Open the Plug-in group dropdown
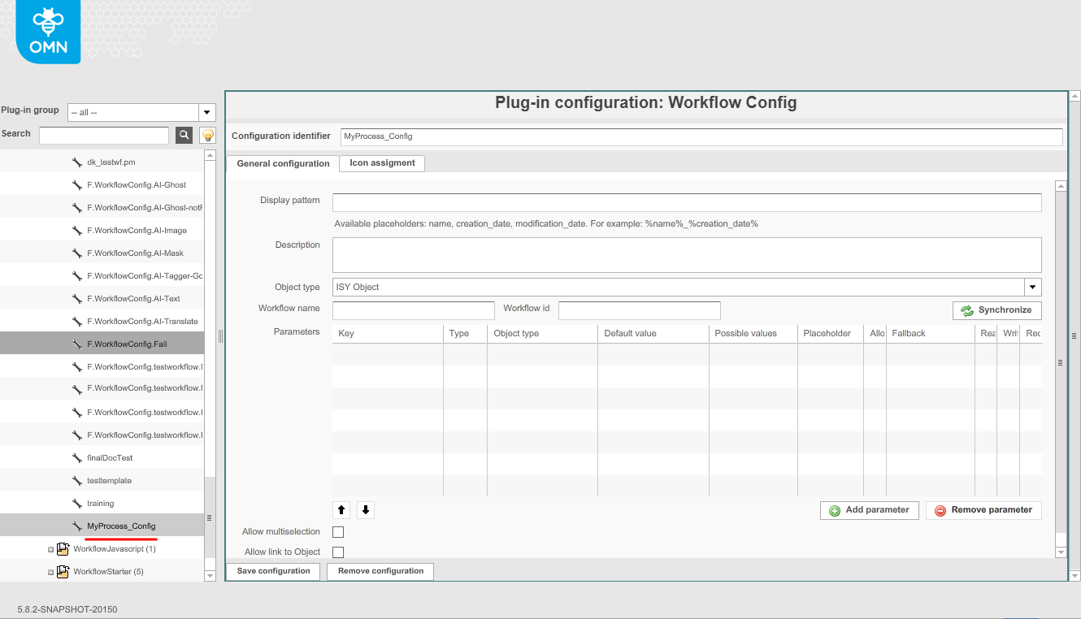This screenshot has height=619, width=1081. click(x=206, y=112)
